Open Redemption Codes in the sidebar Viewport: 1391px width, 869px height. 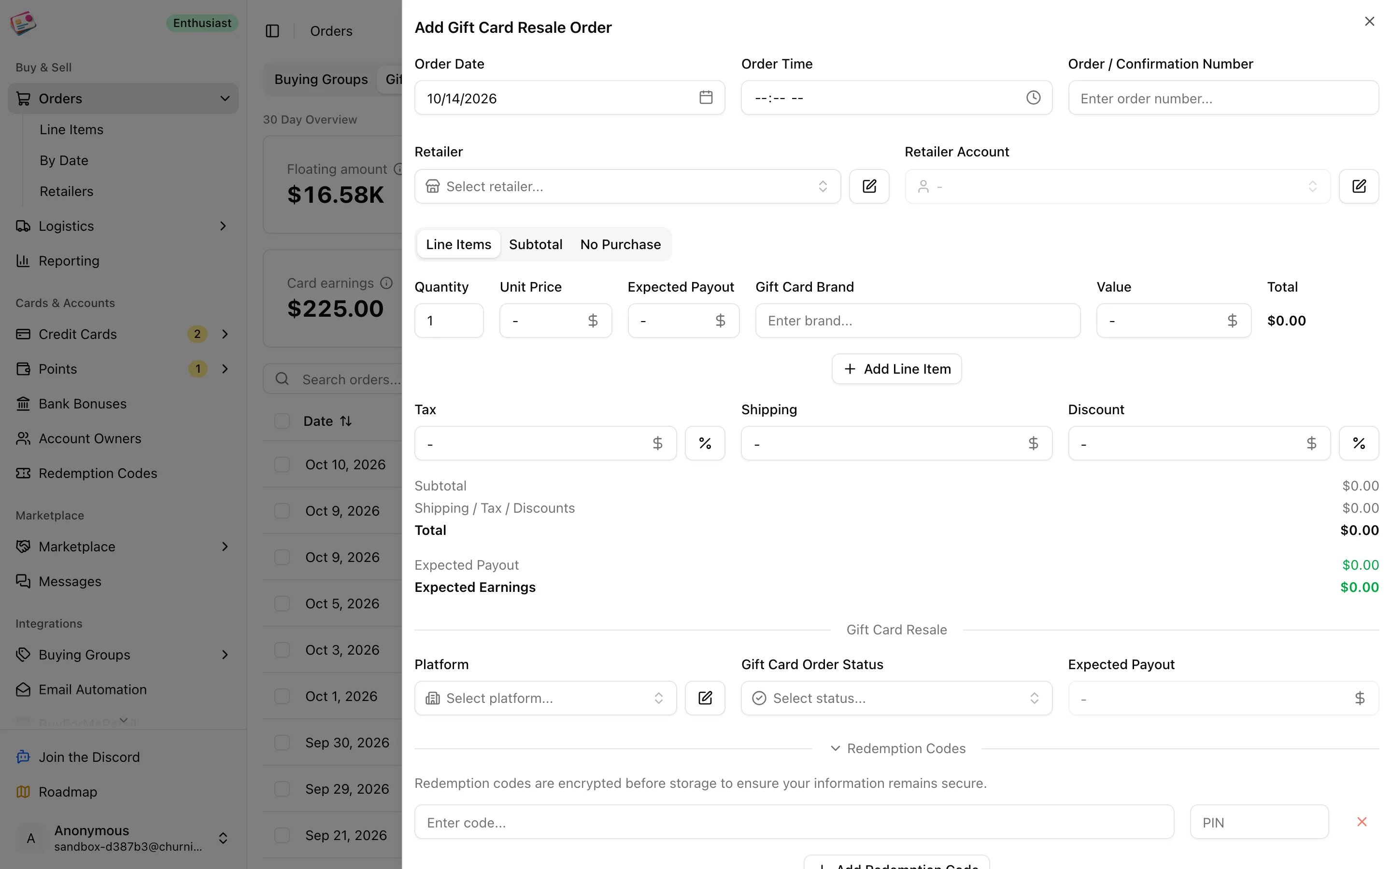pos(123,474)
